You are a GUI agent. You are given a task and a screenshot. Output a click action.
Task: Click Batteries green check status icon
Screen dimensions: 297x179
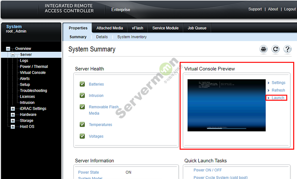[82, 84]
